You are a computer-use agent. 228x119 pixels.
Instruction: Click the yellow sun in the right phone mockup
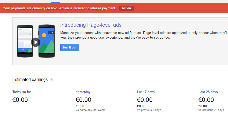click(x=44, y=35)
